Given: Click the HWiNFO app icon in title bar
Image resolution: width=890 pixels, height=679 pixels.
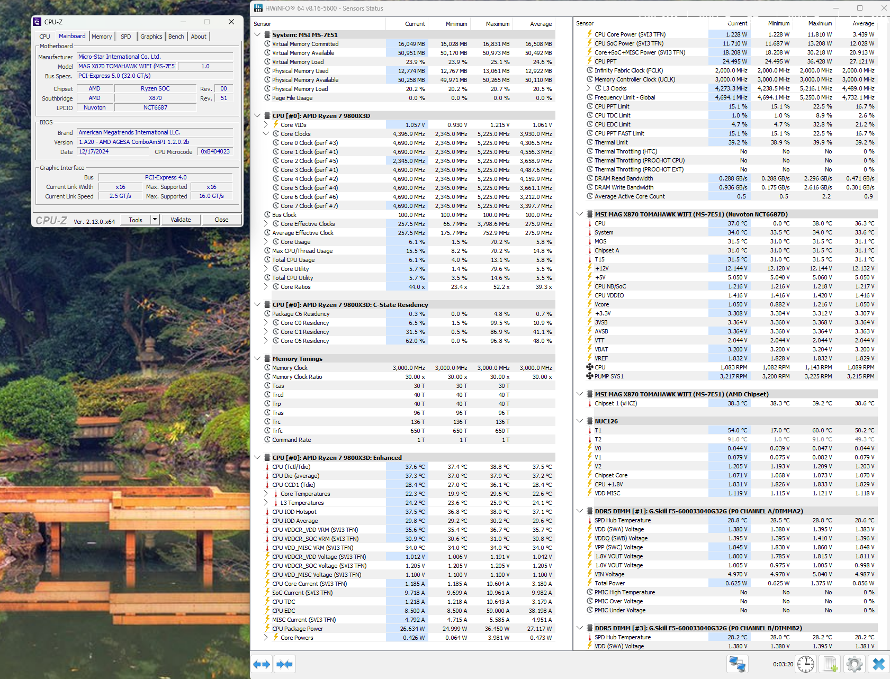Looking at the screenshot, I should 258,8.
